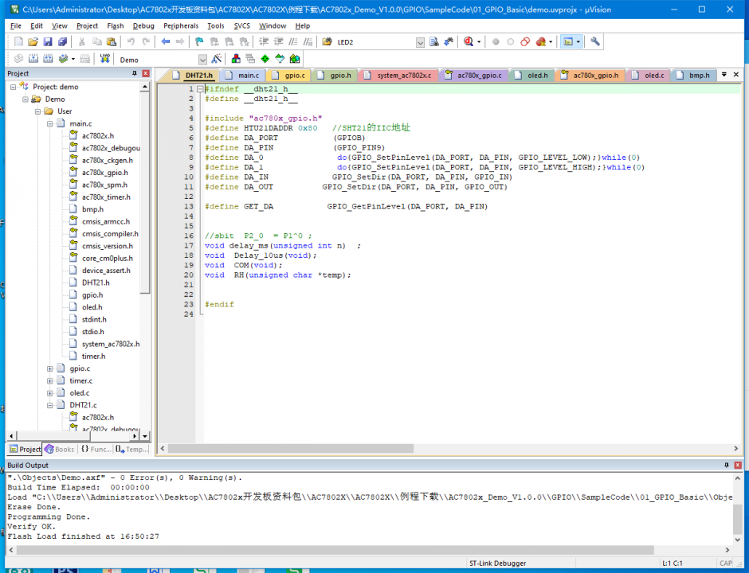The width and height of the screenshot is (749, 573).
Task: Save the current file with the floppy icon
Action: pos(48,42)
